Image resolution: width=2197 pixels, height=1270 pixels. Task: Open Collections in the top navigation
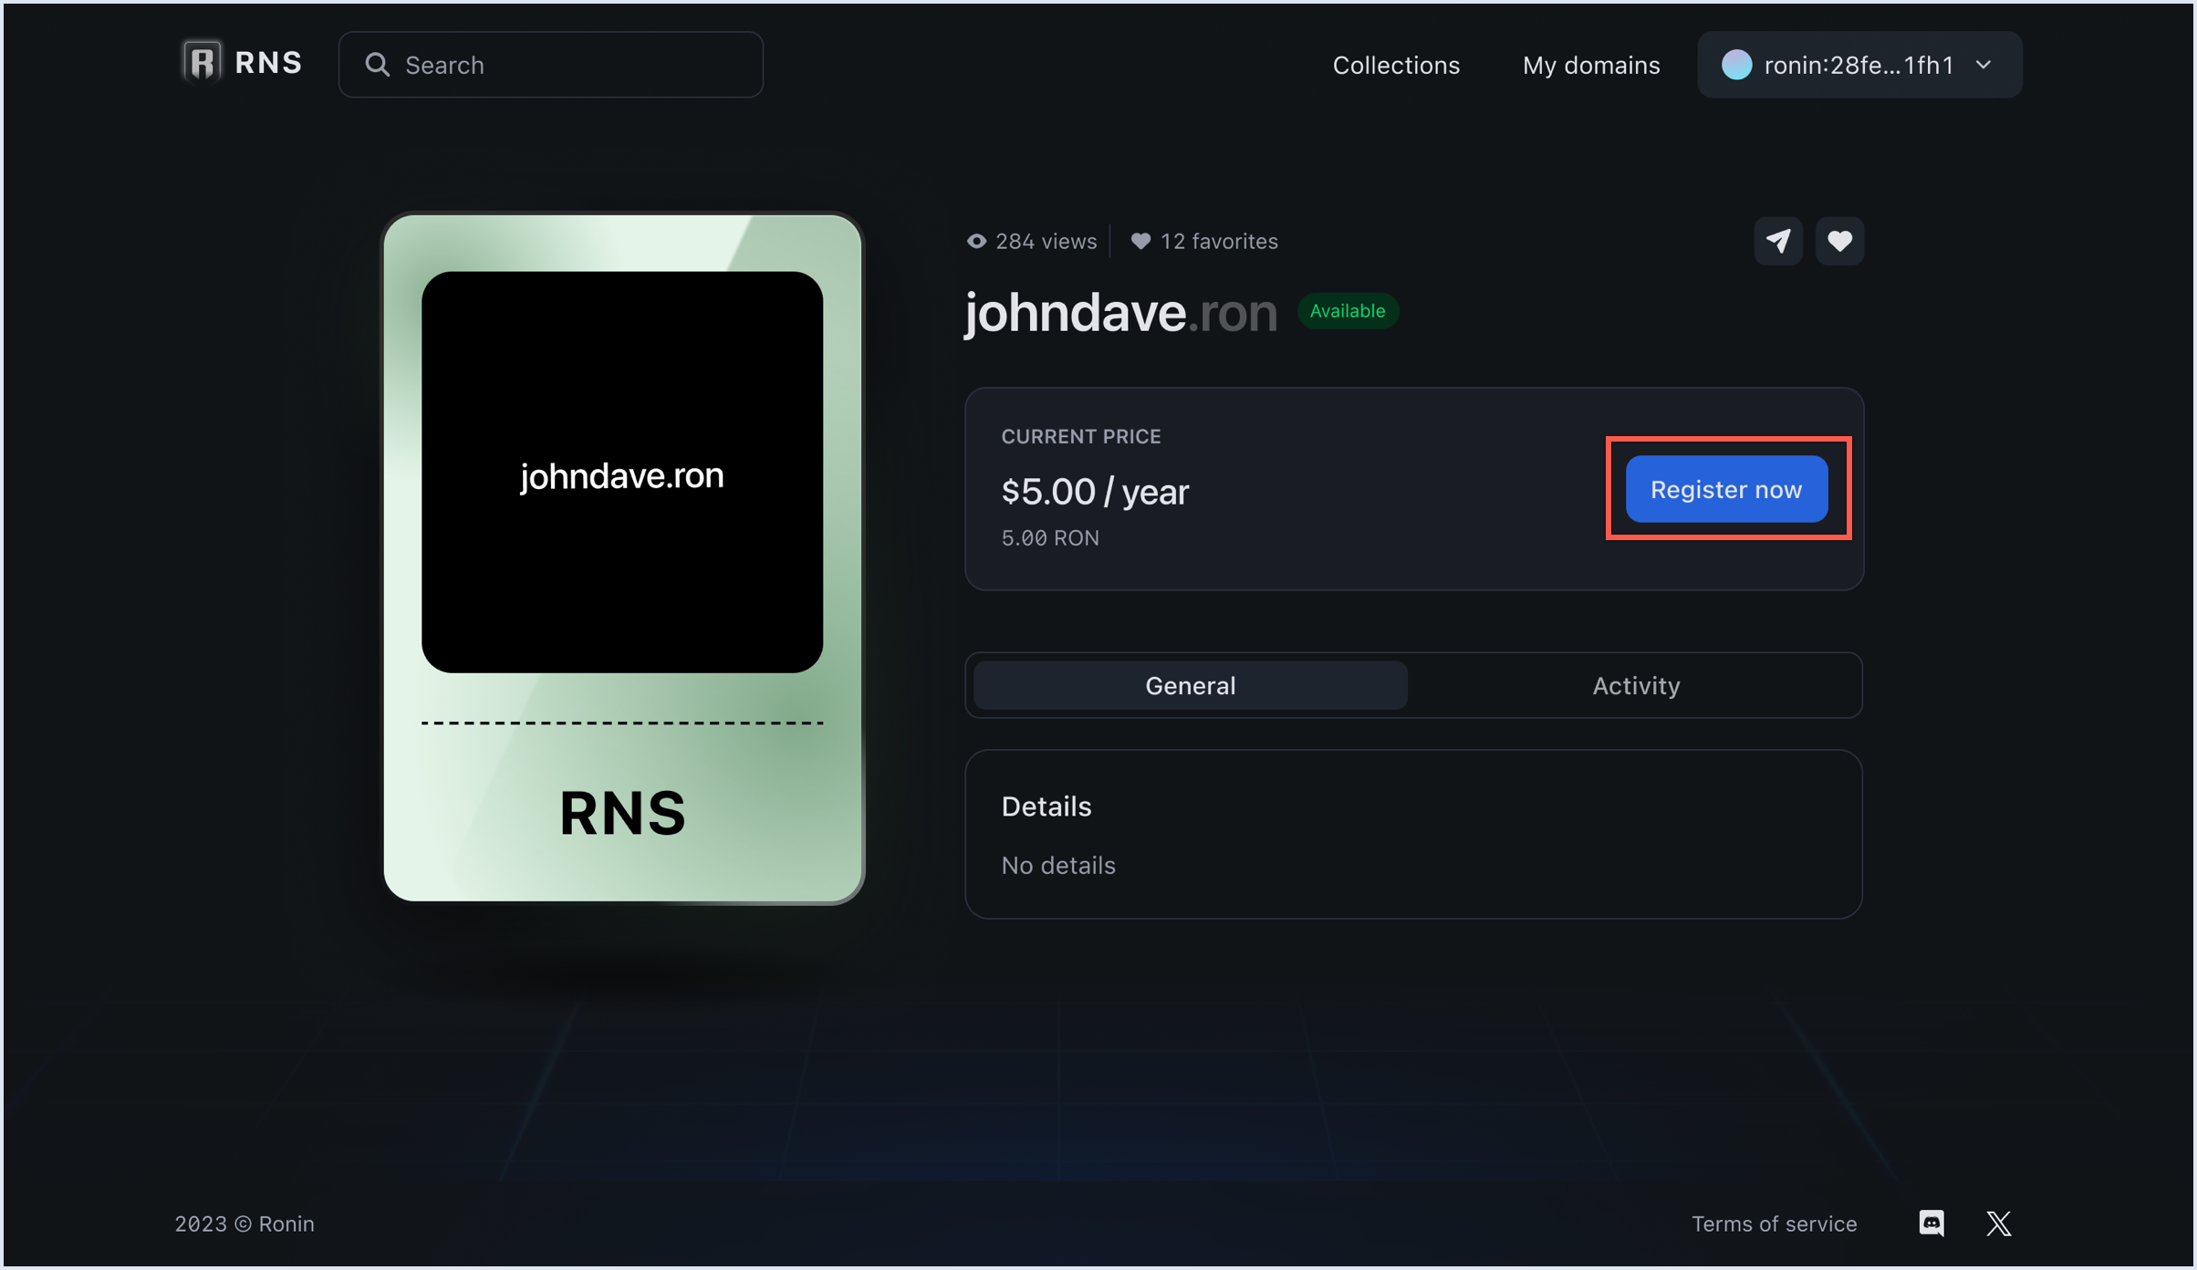[1396, 65]
